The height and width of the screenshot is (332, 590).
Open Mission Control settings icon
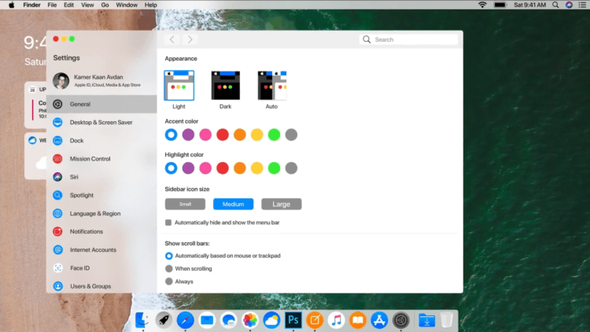57,159
